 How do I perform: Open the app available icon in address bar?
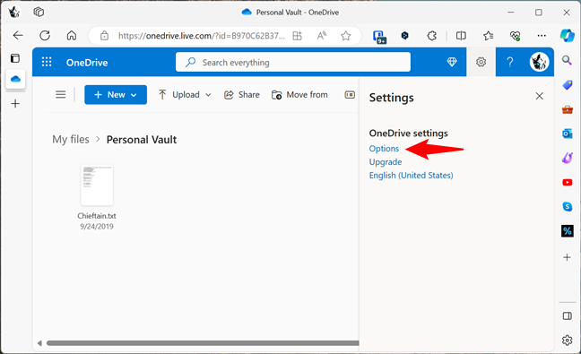click(297, 36)
